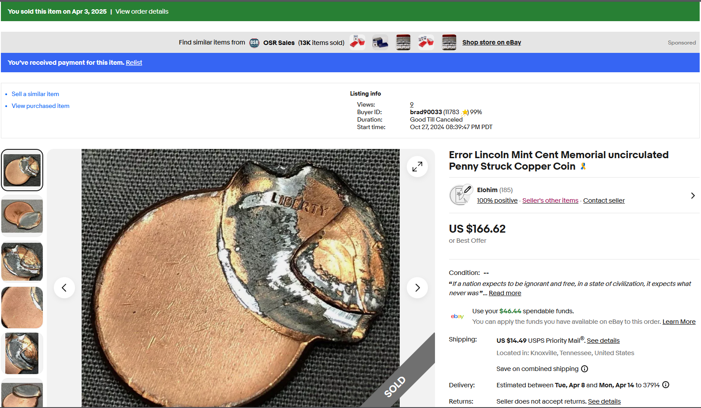Click the Elohim seller name

click(487, 190)
